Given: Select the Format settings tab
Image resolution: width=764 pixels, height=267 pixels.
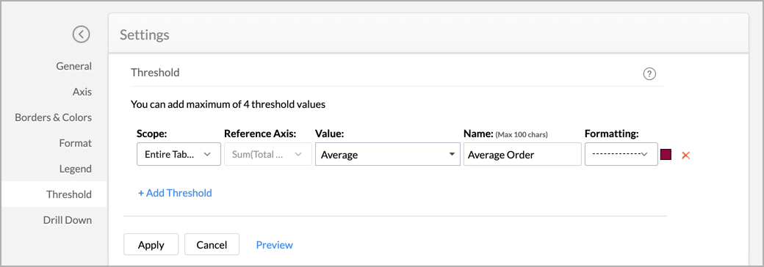Looking at the screenshot, I should pyautogui.click(x=75, y=143).
